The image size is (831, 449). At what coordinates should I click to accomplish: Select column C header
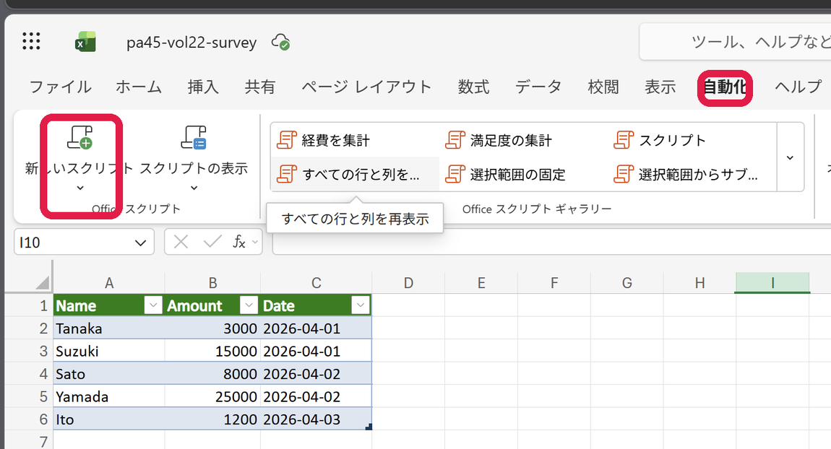[x=316, y=283]
